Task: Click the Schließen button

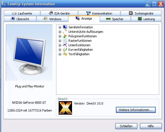Action: [x=126, y=126]
